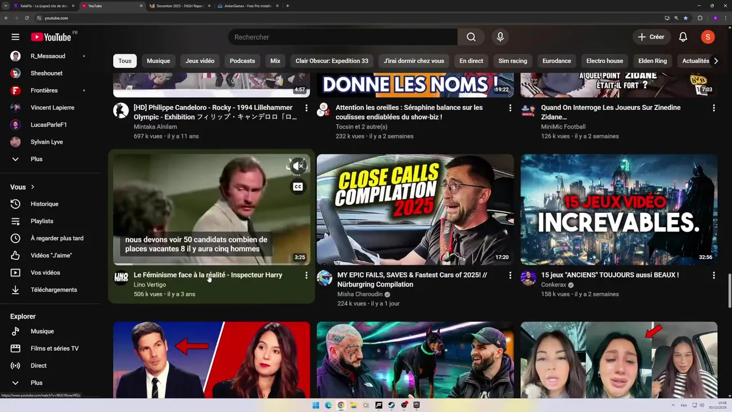The height and width of the screenshot is (412, 732).
Task: Select the Jeux vidéo filter chip
Action: [x=200, y=61]
